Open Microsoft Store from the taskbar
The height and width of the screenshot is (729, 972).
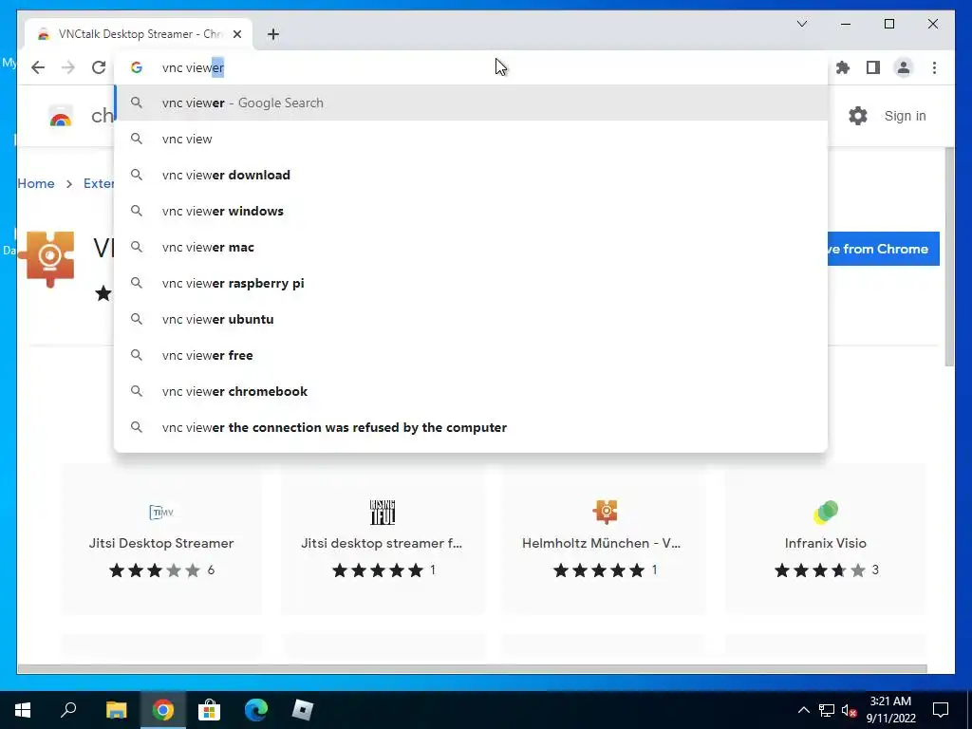tap(210, 709)
